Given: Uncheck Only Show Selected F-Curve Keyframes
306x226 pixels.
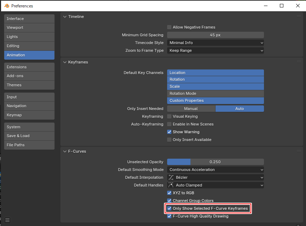Looking at the screenshot, I should [x=169, y=208].
